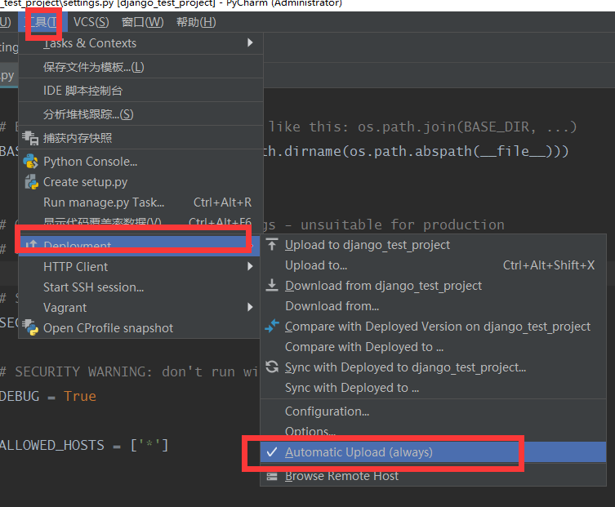Click the Python Console icon
The width and height of the screenshot is (615, 507).
pos(31,162)
